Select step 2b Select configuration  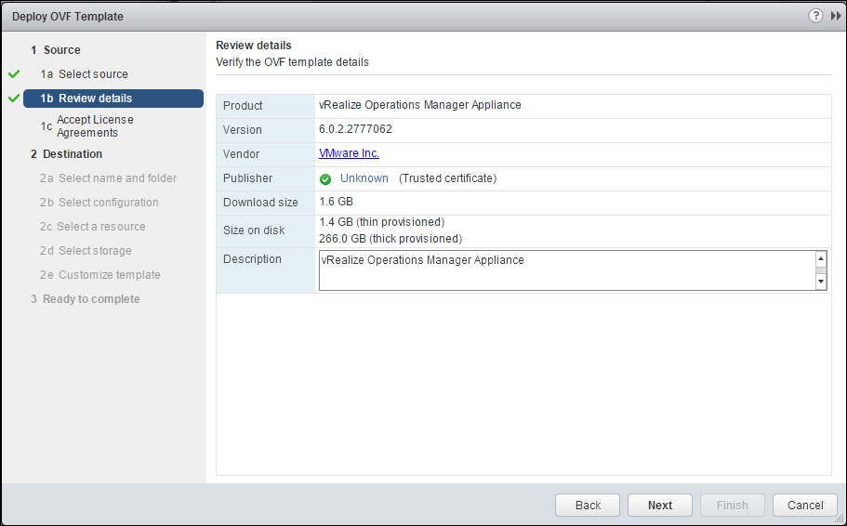[x=99, y=203]
